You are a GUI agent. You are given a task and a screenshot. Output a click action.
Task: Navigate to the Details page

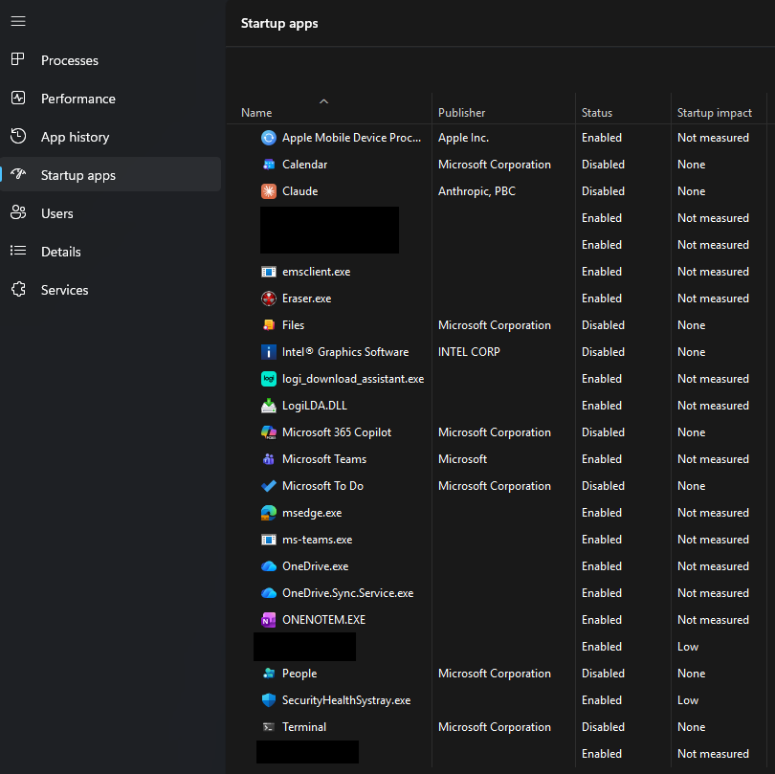(111, 251)
